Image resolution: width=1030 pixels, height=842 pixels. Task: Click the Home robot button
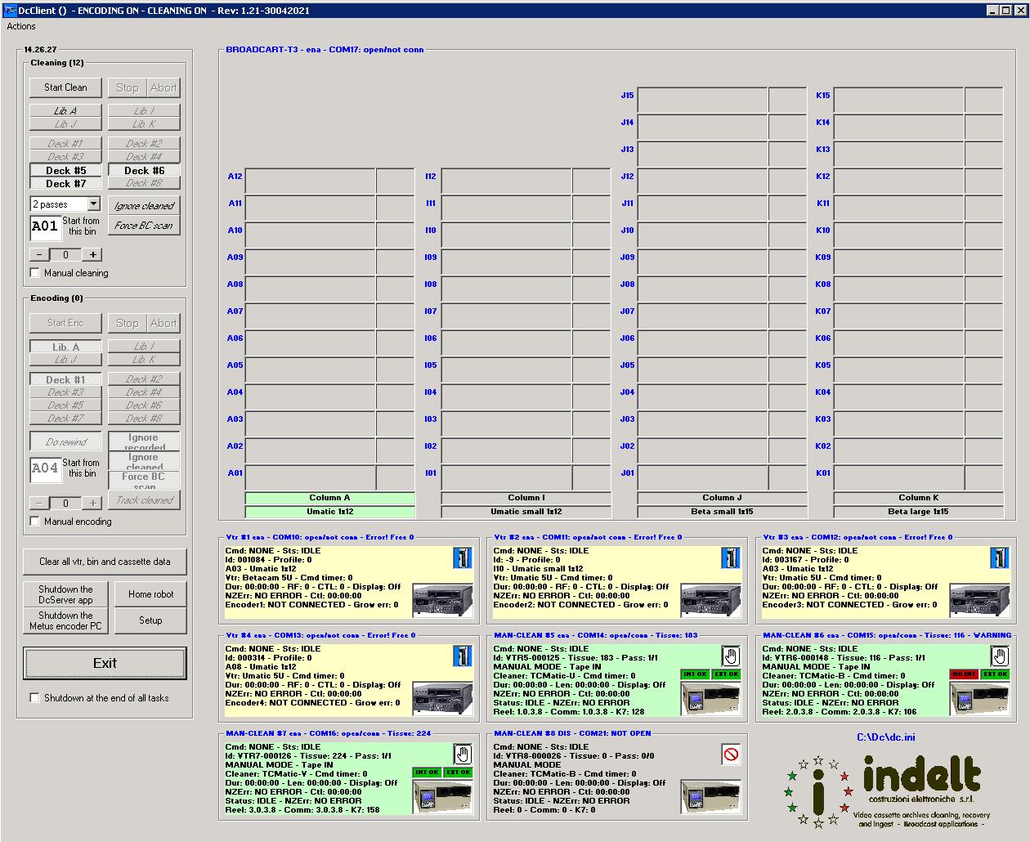(x=150, y=594)
